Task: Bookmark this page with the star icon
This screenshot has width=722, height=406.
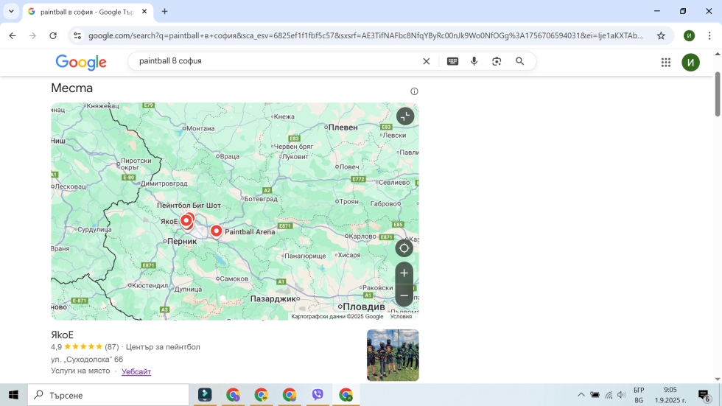Action: 661,35
